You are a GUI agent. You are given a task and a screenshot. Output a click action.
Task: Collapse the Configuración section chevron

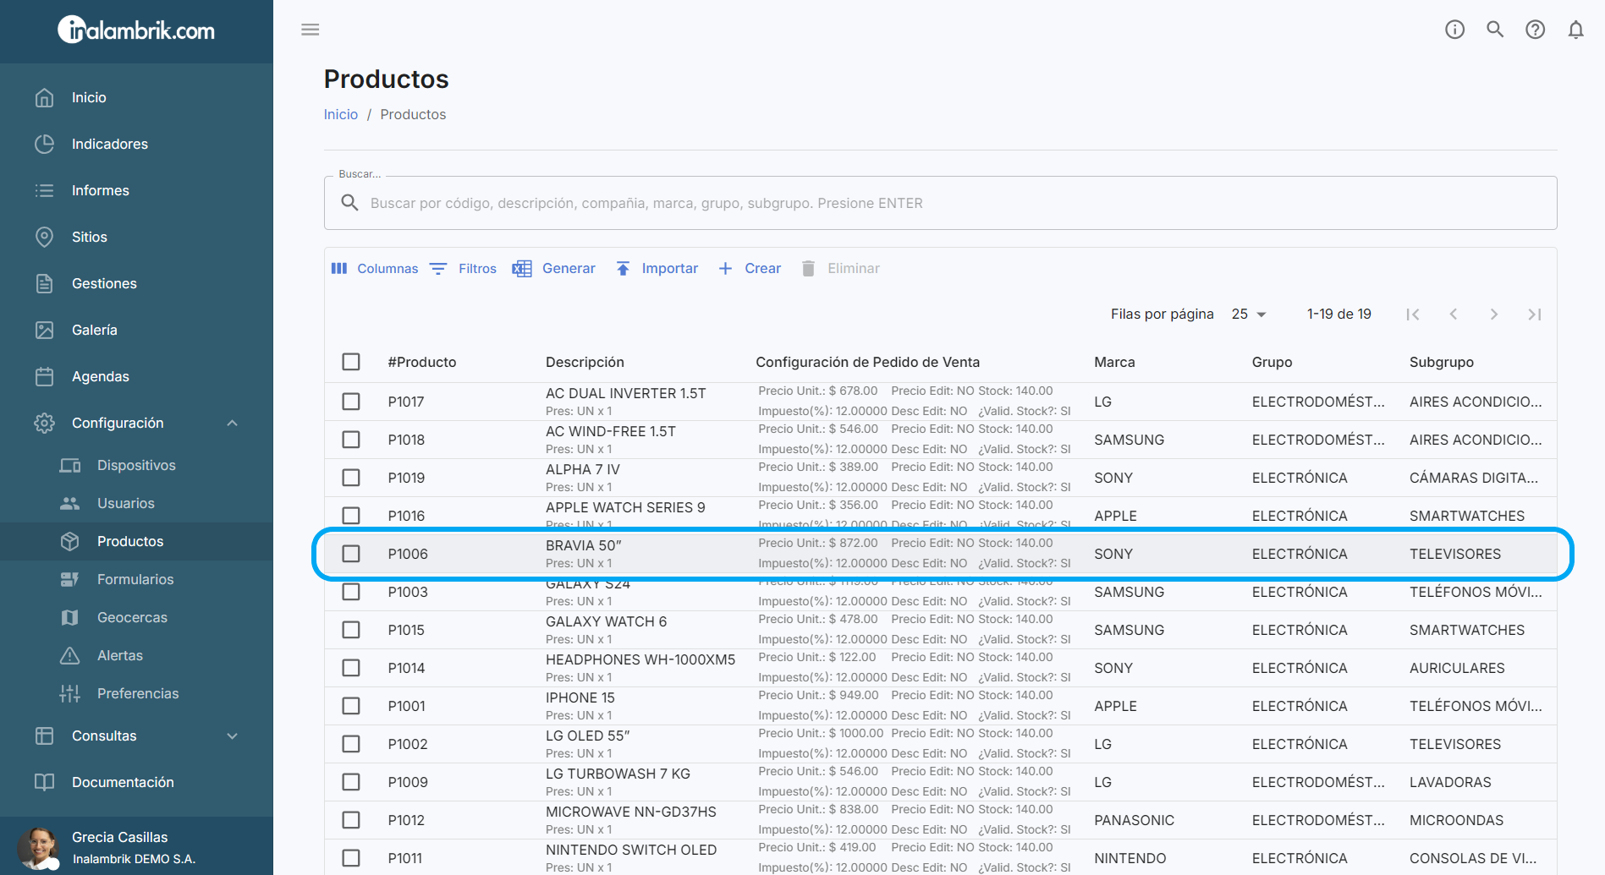pos(233,423)
